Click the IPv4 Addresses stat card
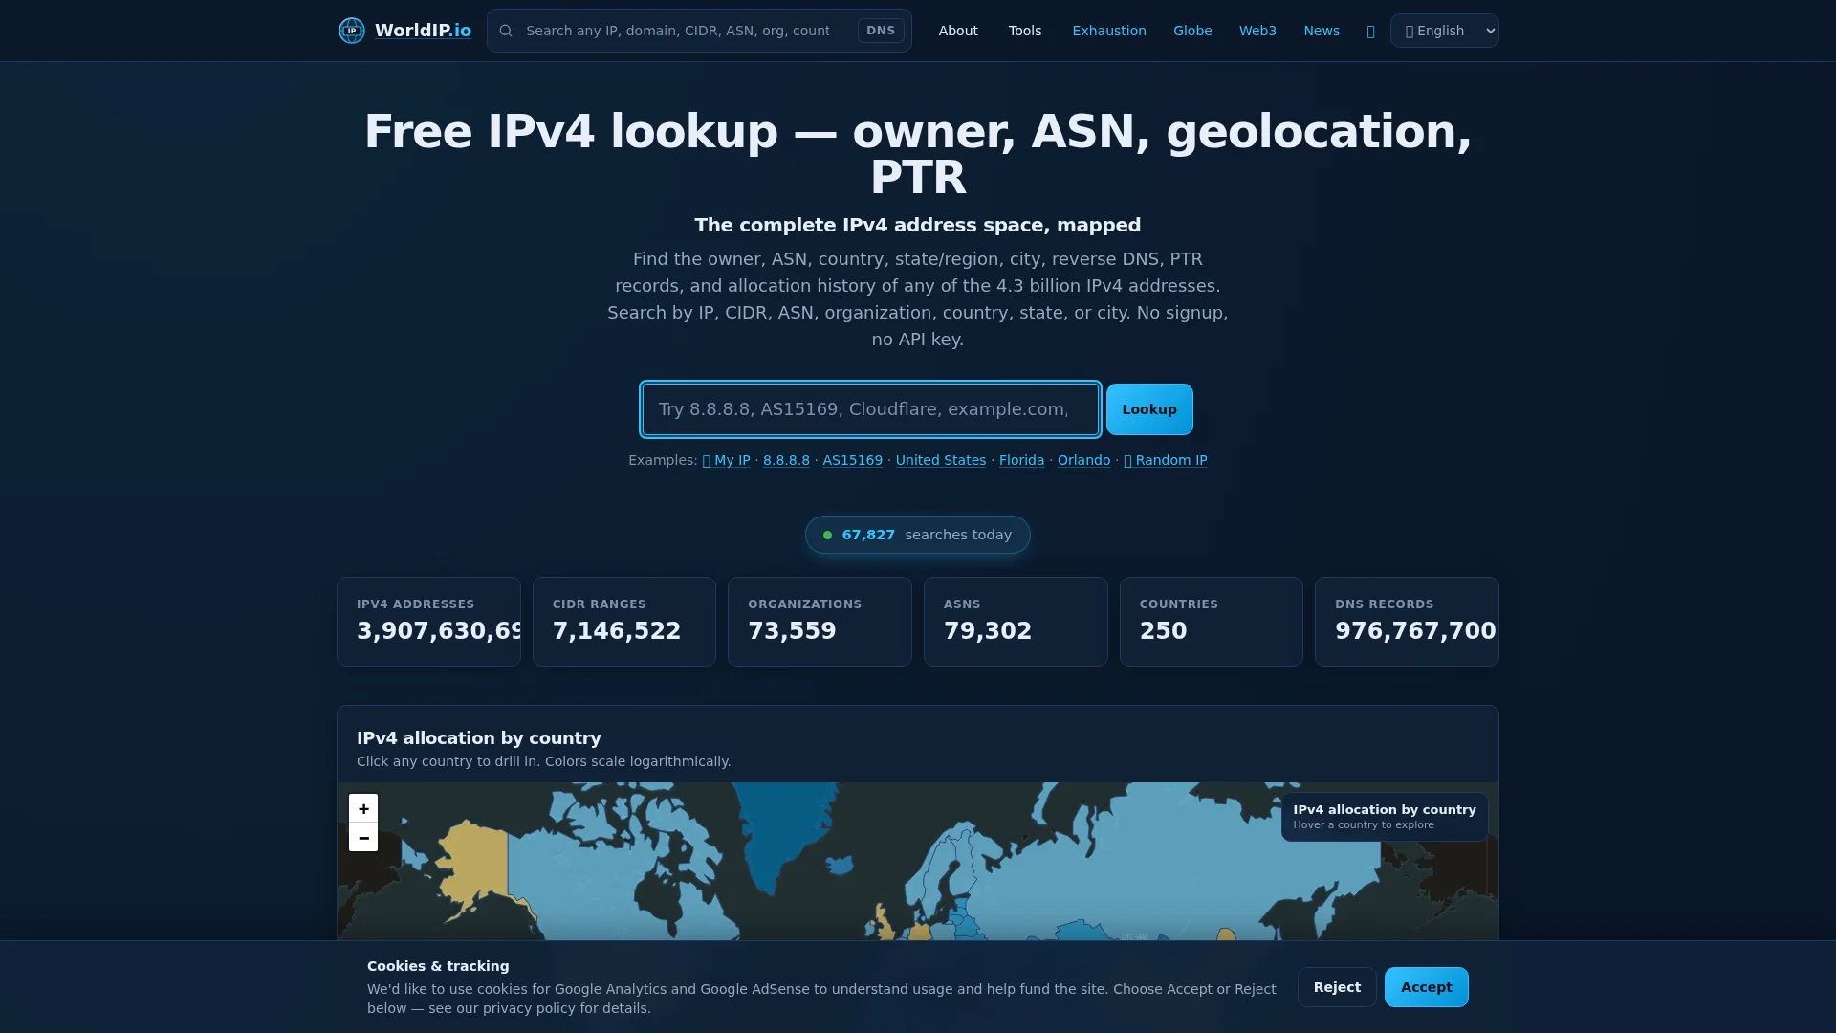 (428, 622)
